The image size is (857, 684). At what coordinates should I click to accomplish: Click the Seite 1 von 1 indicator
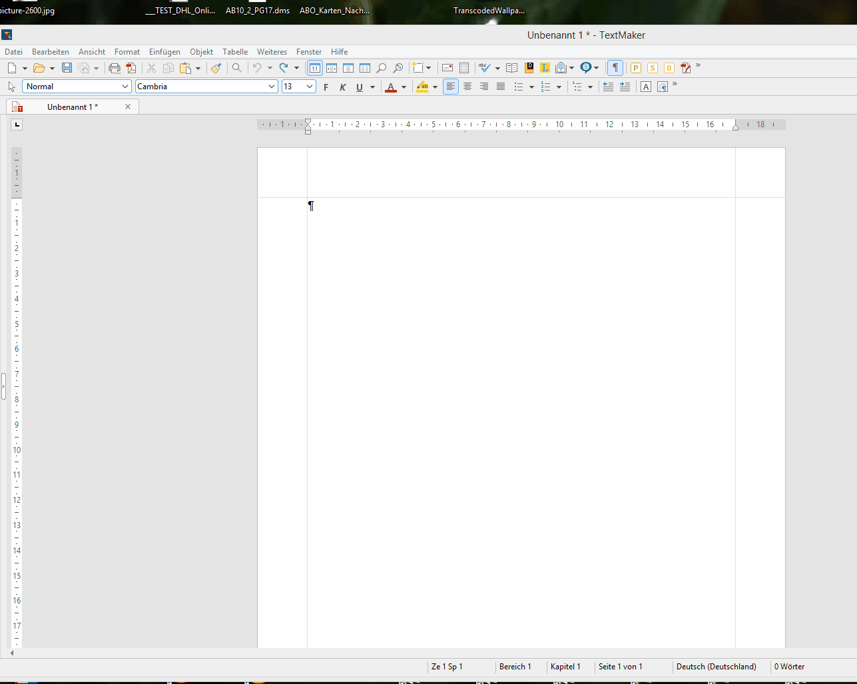click(620, 667)
